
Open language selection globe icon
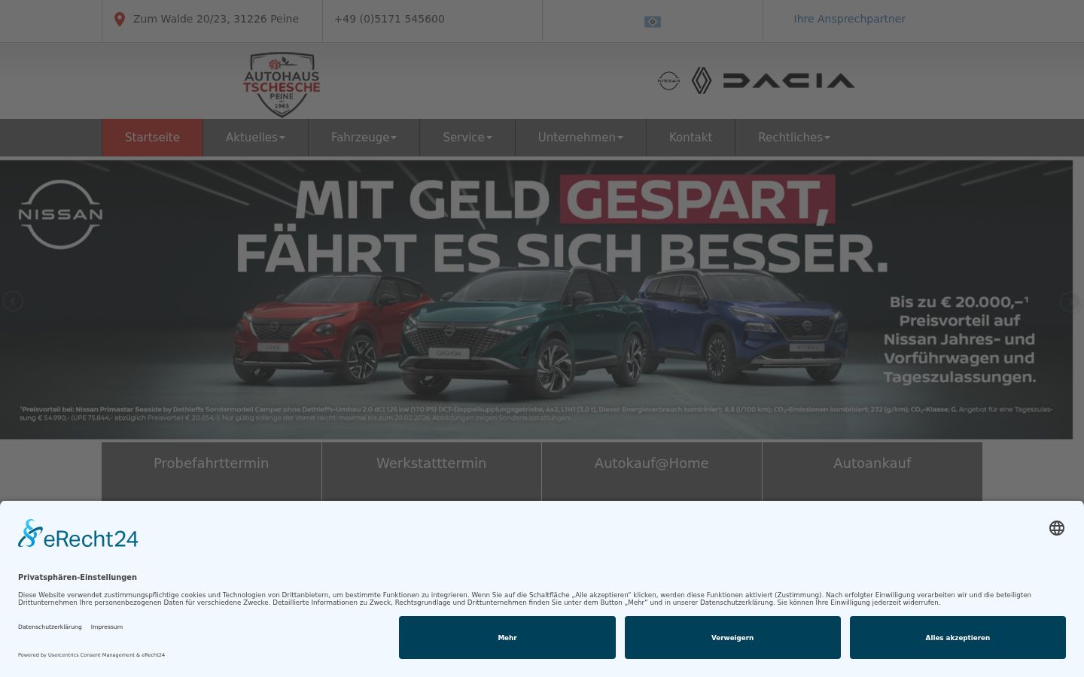(1057, 528)
